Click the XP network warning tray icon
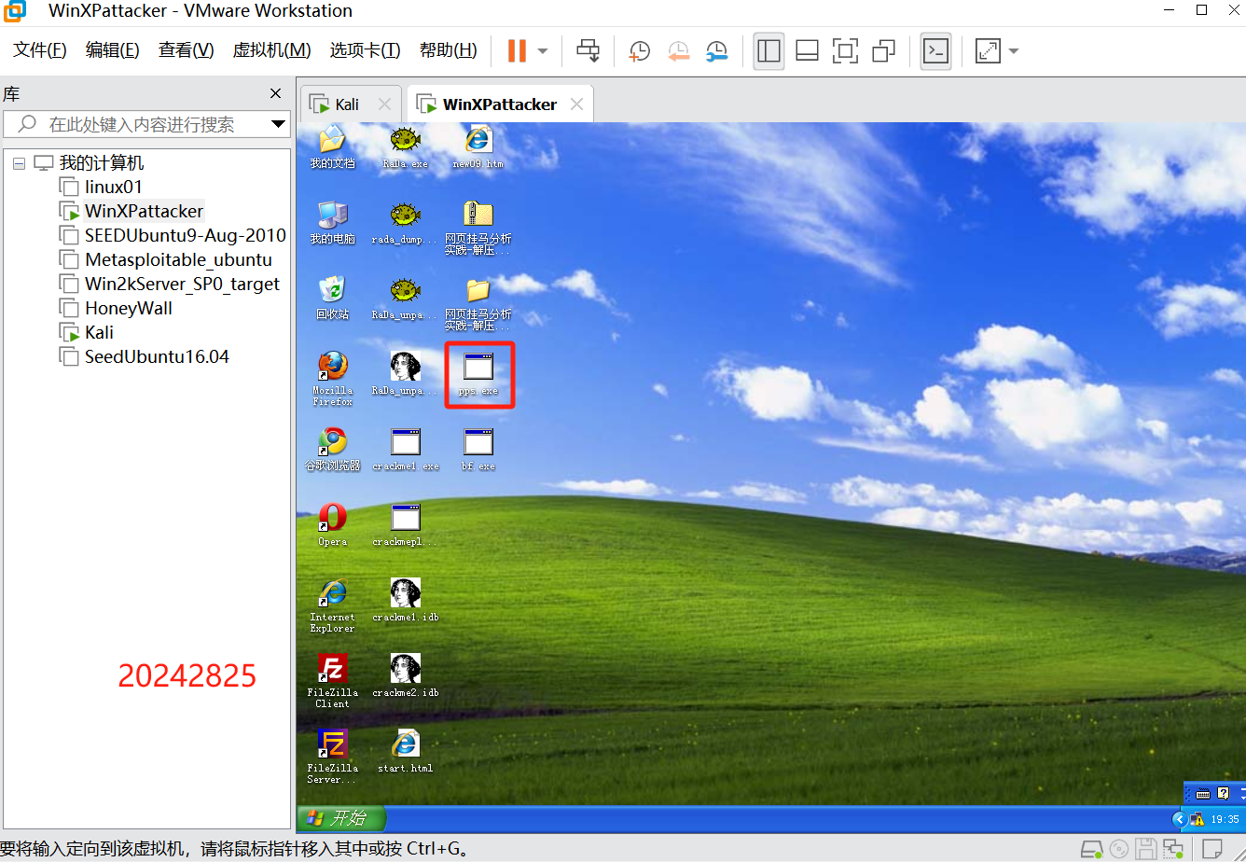Viewport: 1246px width, 862px height. point(1197,819)
